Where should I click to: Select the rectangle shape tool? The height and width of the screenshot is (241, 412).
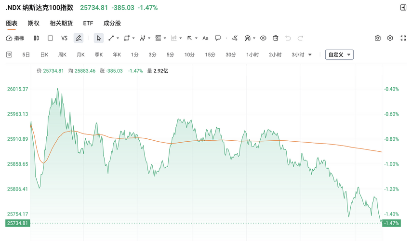click(x=127, y=38)
